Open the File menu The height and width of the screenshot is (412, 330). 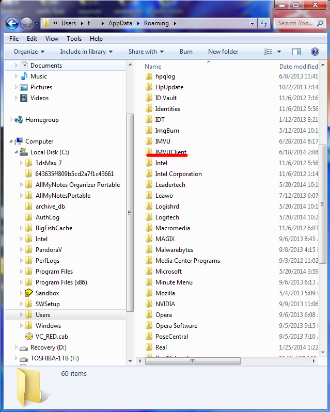click(14, 39)
